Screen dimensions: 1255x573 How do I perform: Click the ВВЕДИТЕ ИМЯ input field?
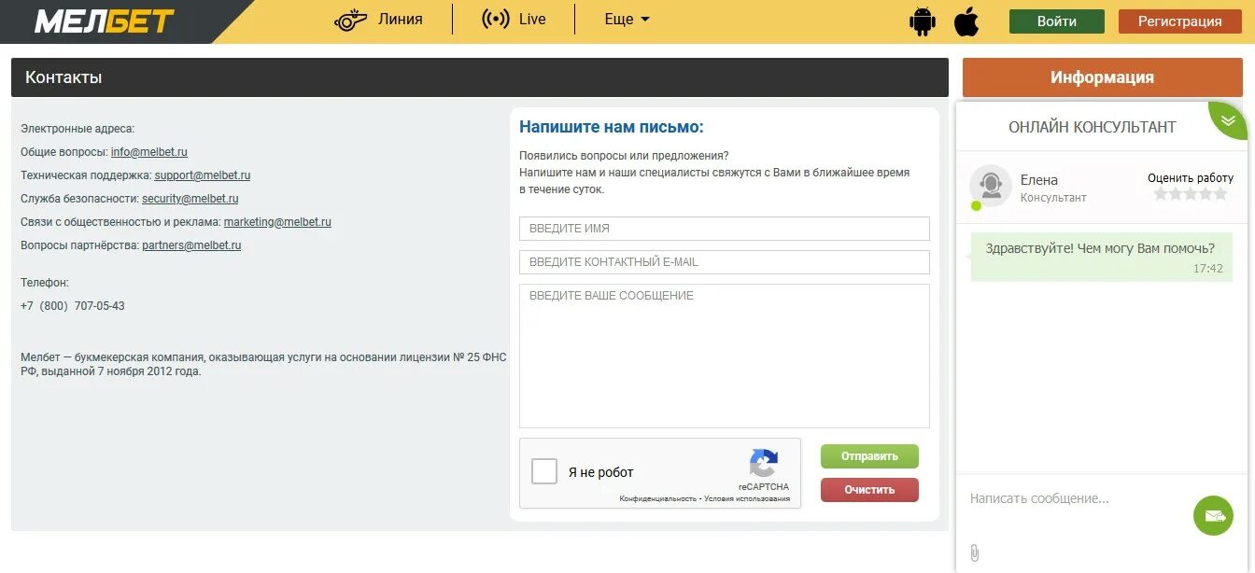pos(724,228)
